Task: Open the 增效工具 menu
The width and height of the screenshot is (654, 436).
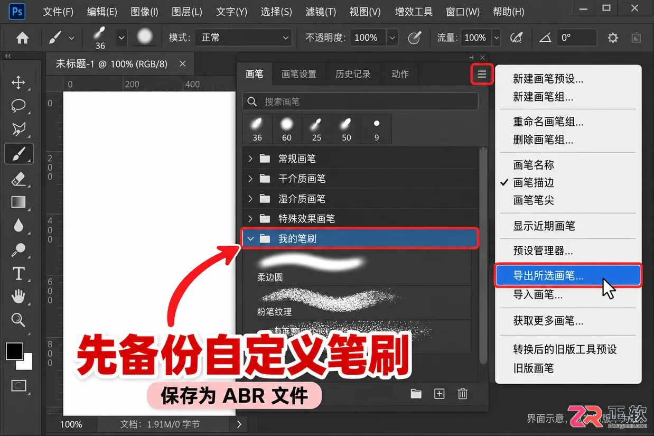Action: point(414,12)
